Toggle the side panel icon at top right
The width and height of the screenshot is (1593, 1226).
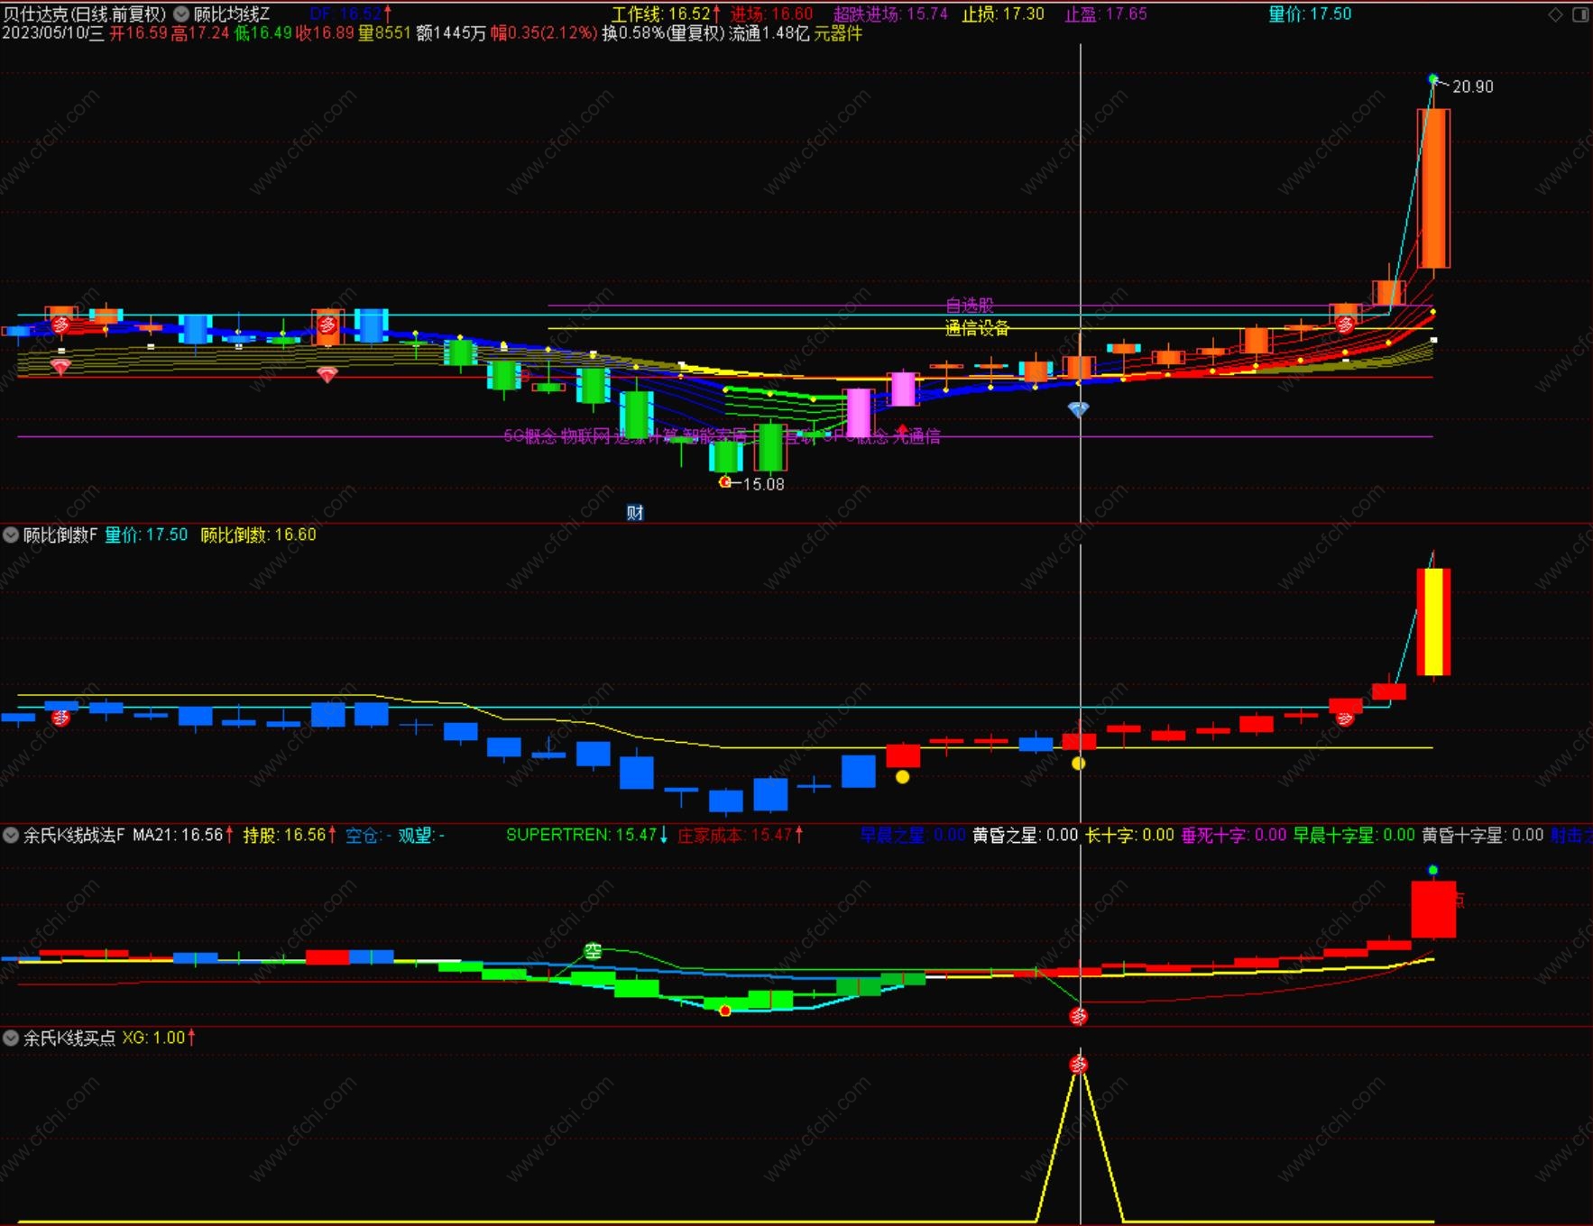click(1580, 14)
